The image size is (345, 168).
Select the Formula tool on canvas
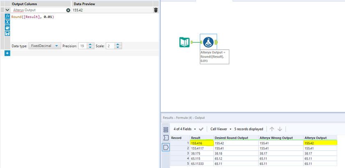208,42
